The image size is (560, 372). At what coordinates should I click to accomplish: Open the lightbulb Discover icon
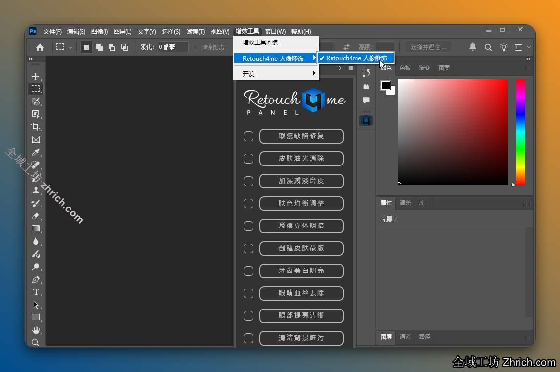click(x=503, y=47)
